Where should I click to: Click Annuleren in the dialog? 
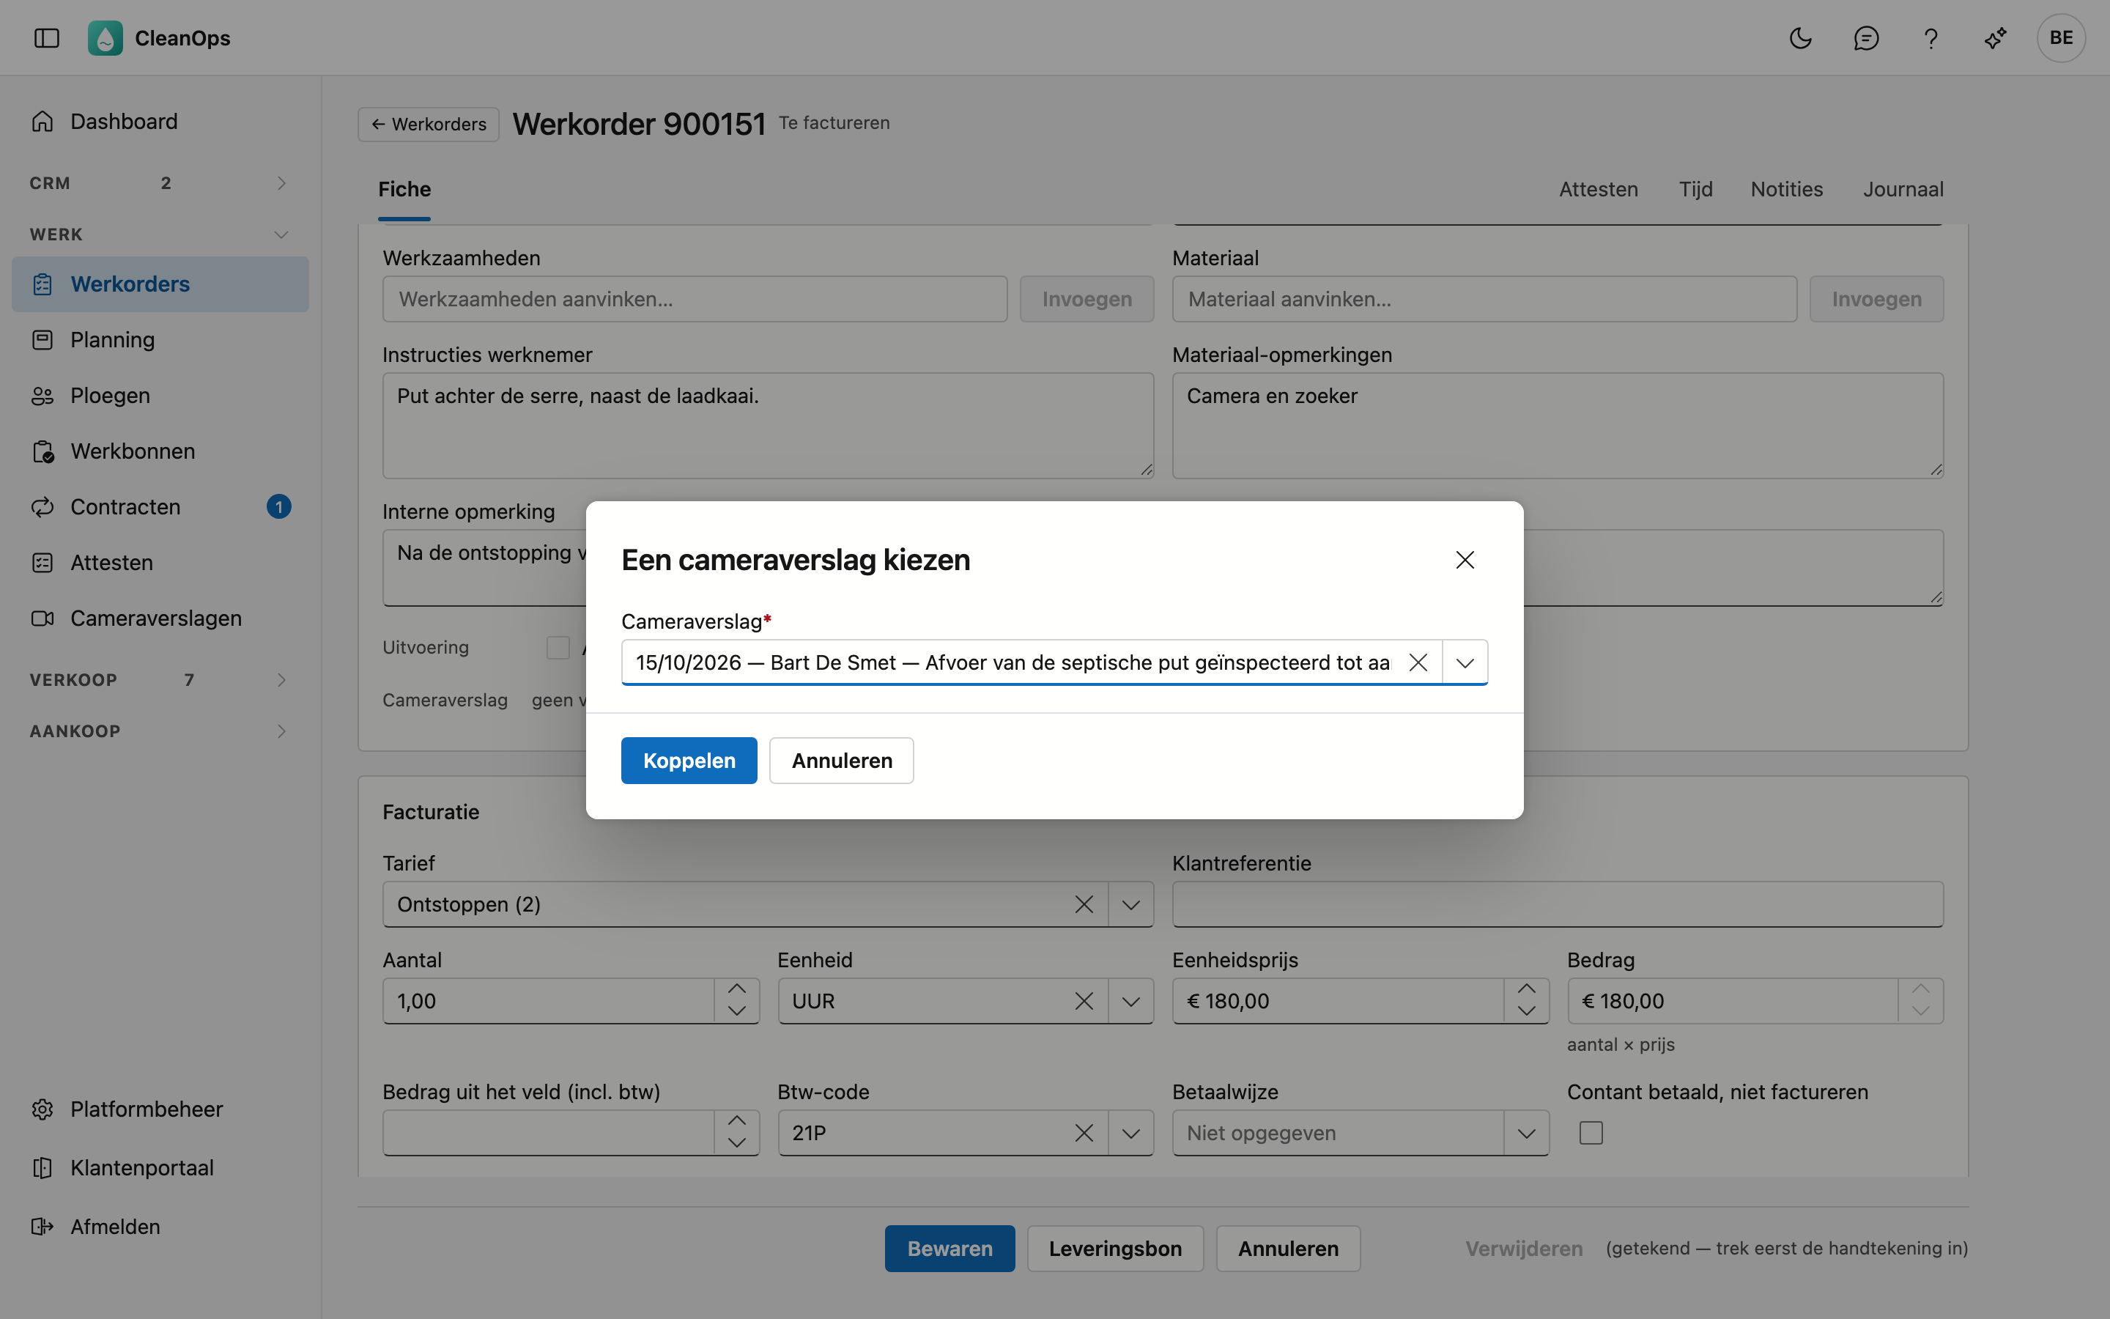[x=841, y=761]
